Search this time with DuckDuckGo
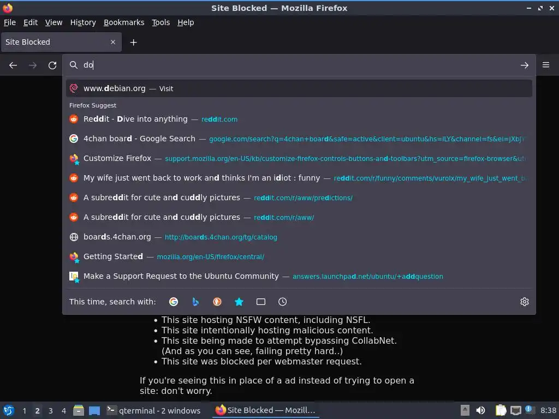559x419 pixels. (x=217, y=302)
